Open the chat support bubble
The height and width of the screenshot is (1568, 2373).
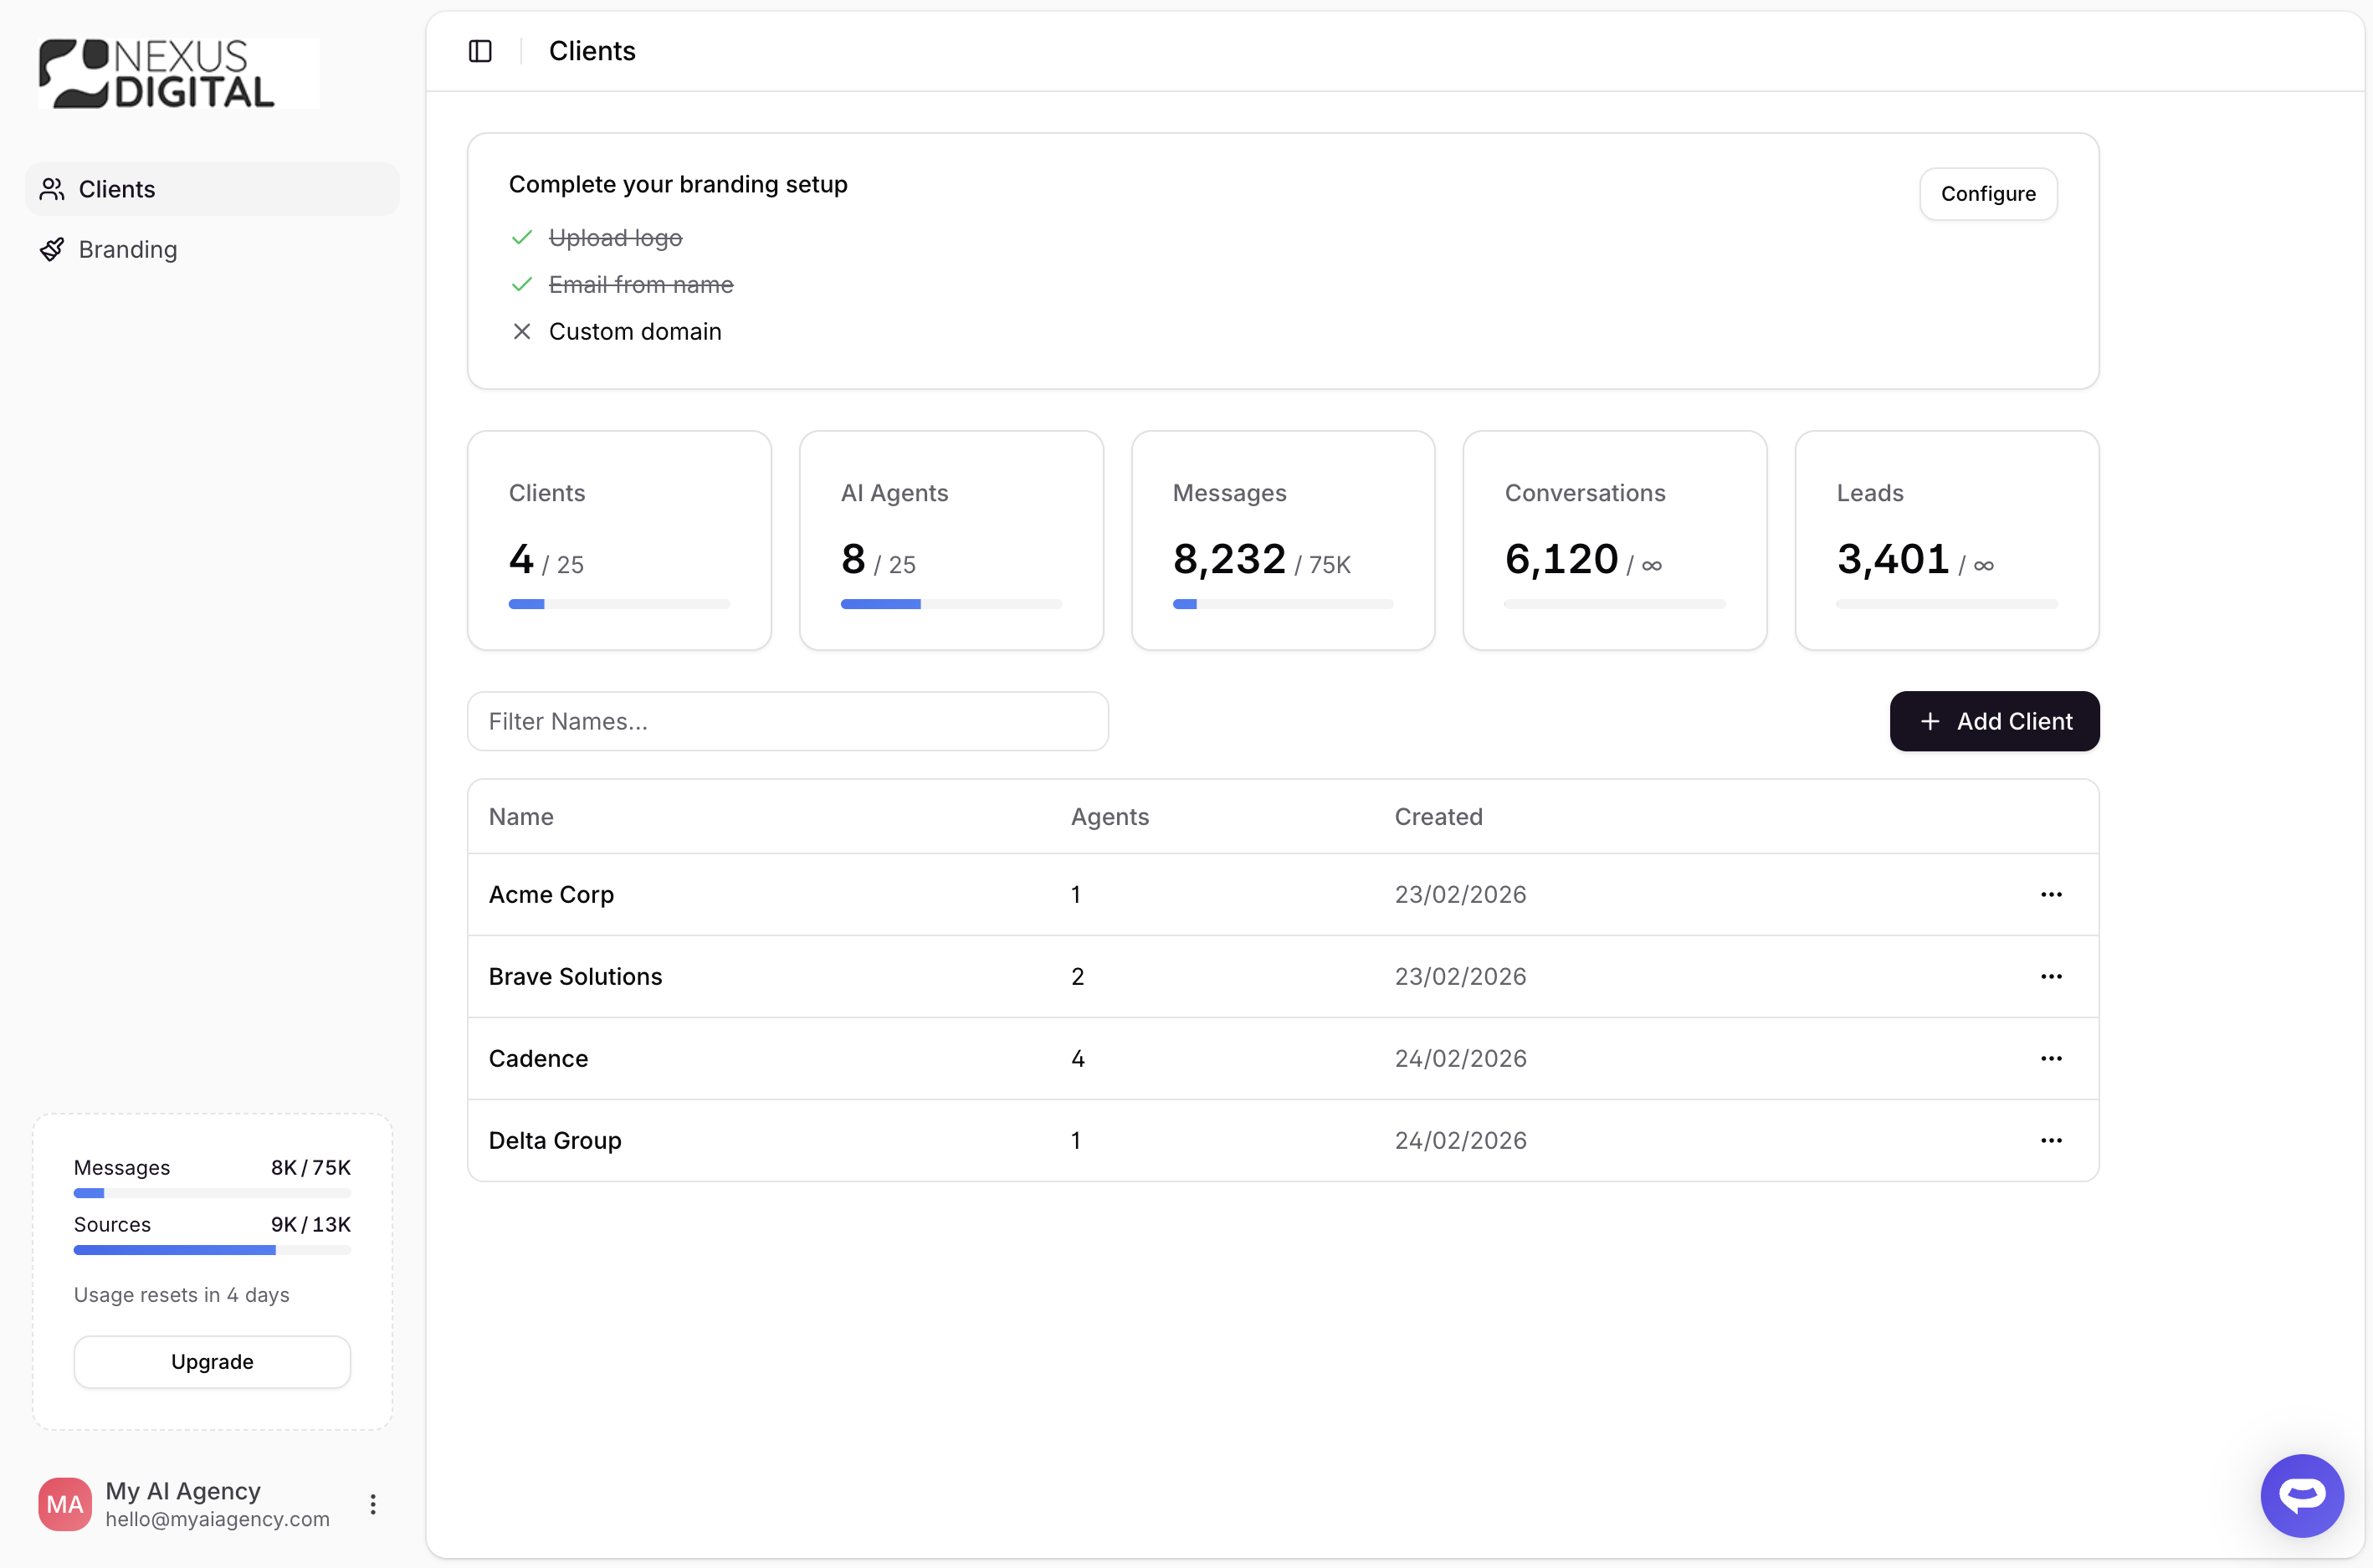[2301, 1495]
